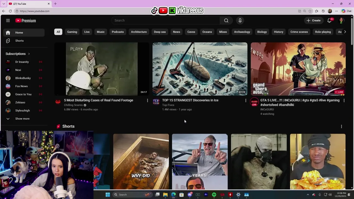Open the 5 Most Disturbing Cases thumbnail
Viewport: 354px width, 199px height.
[101, 69]
